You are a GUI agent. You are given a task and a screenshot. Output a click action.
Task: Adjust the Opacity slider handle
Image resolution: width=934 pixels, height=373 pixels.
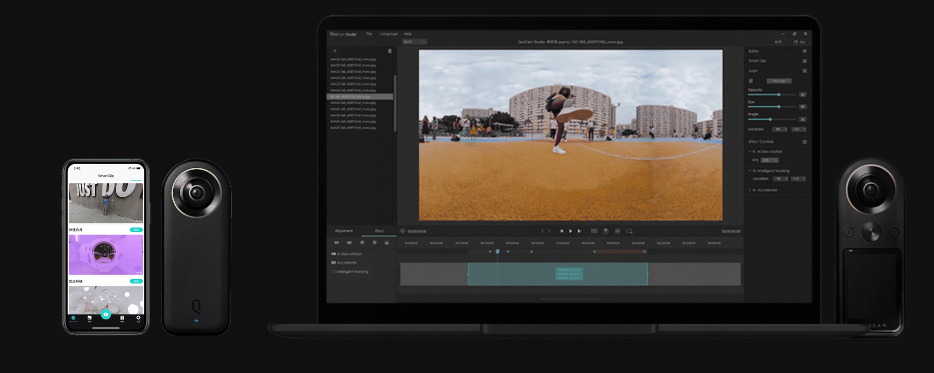tap(778, 95)
